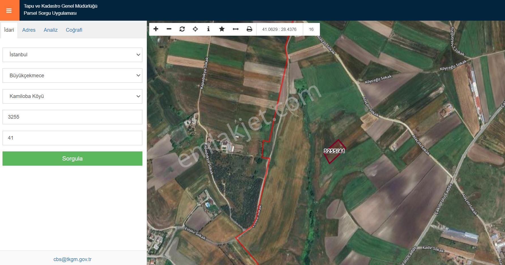This screenshot has height=265, width=505.
Task: Select the swipe comparison arrow tool
Action: click(235, 29)
